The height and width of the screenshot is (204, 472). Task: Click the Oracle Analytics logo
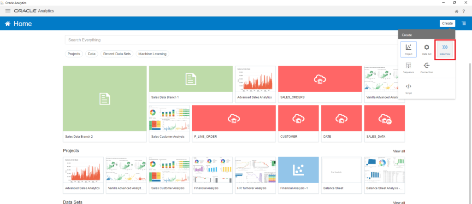34,11
